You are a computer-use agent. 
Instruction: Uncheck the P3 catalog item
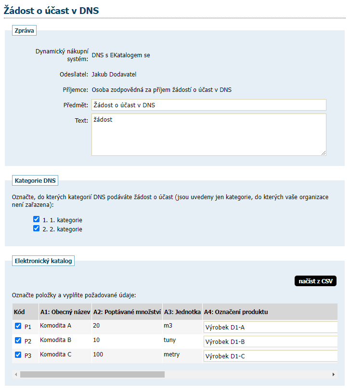[x=18, y=355]
